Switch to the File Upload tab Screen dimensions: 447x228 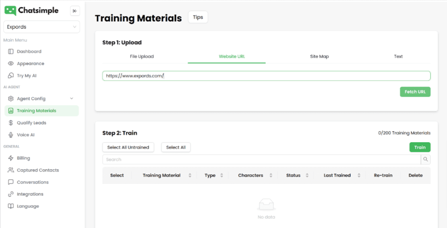[142, 57]
